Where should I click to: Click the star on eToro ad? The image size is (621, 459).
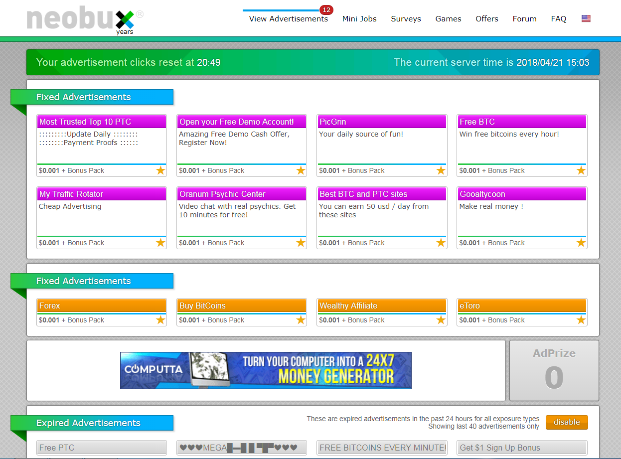click(581, 320)
